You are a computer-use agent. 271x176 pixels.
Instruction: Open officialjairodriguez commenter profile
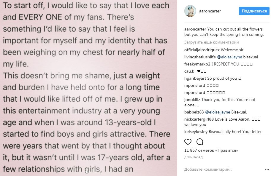pos(202,50)
